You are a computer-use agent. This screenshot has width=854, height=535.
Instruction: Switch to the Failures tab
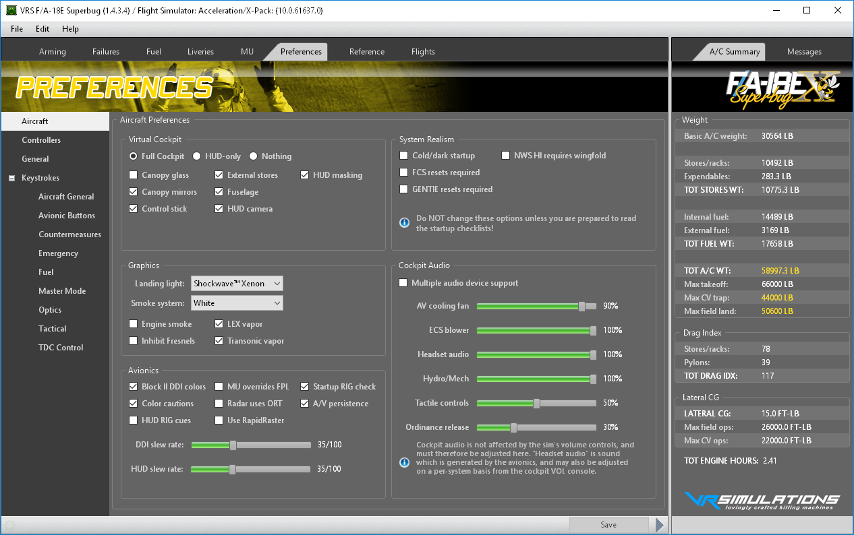(x=106, y=52)
